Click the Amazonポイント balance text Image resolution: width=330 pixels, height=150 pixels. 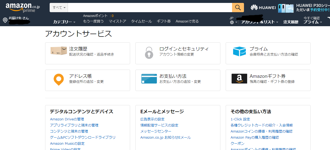coord(98,16)
